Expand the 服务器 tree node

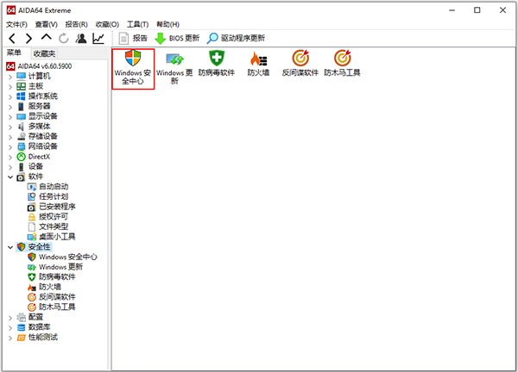tap(10, 107)
